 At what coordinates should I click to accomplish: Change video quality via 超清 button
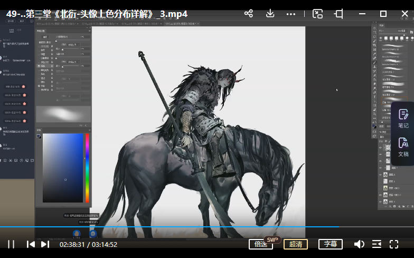296,244
